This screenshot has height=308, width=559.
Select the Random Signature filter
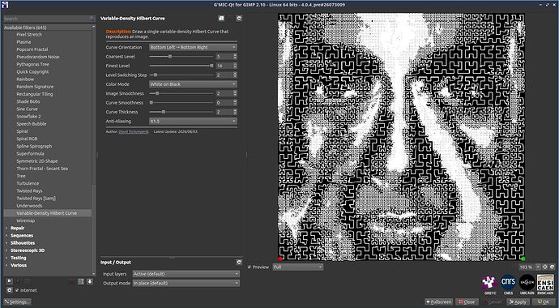coord(35,87)
